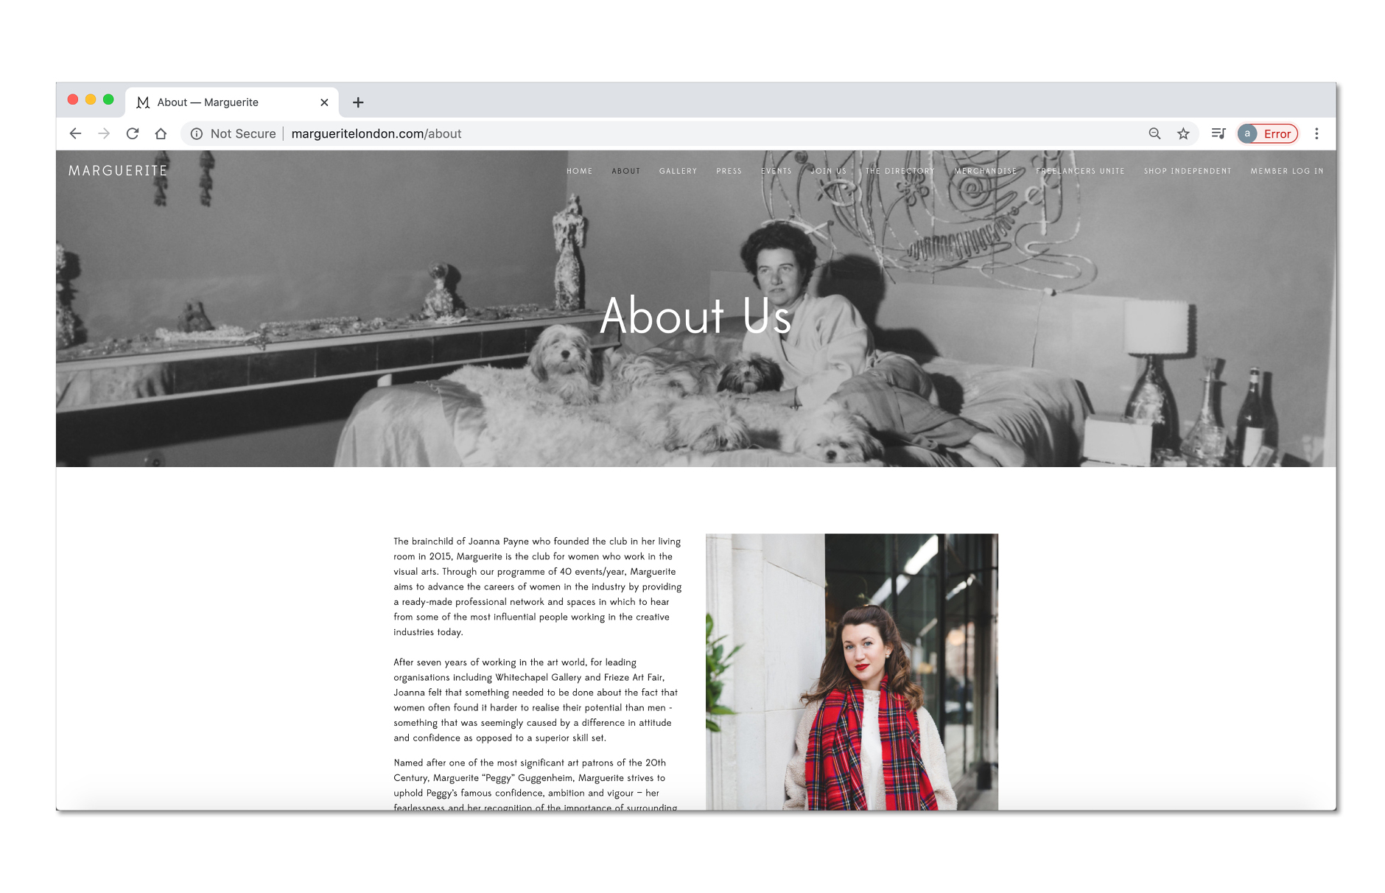Screen dimensions: 1385x893
Task: Click the zoom magnifier icon in address bar
Action: coord(1154,133)
